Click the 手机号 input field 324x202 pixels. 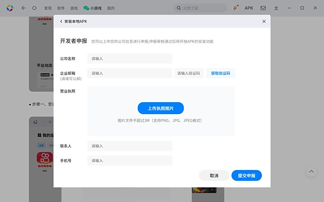[x=130, y=161]
